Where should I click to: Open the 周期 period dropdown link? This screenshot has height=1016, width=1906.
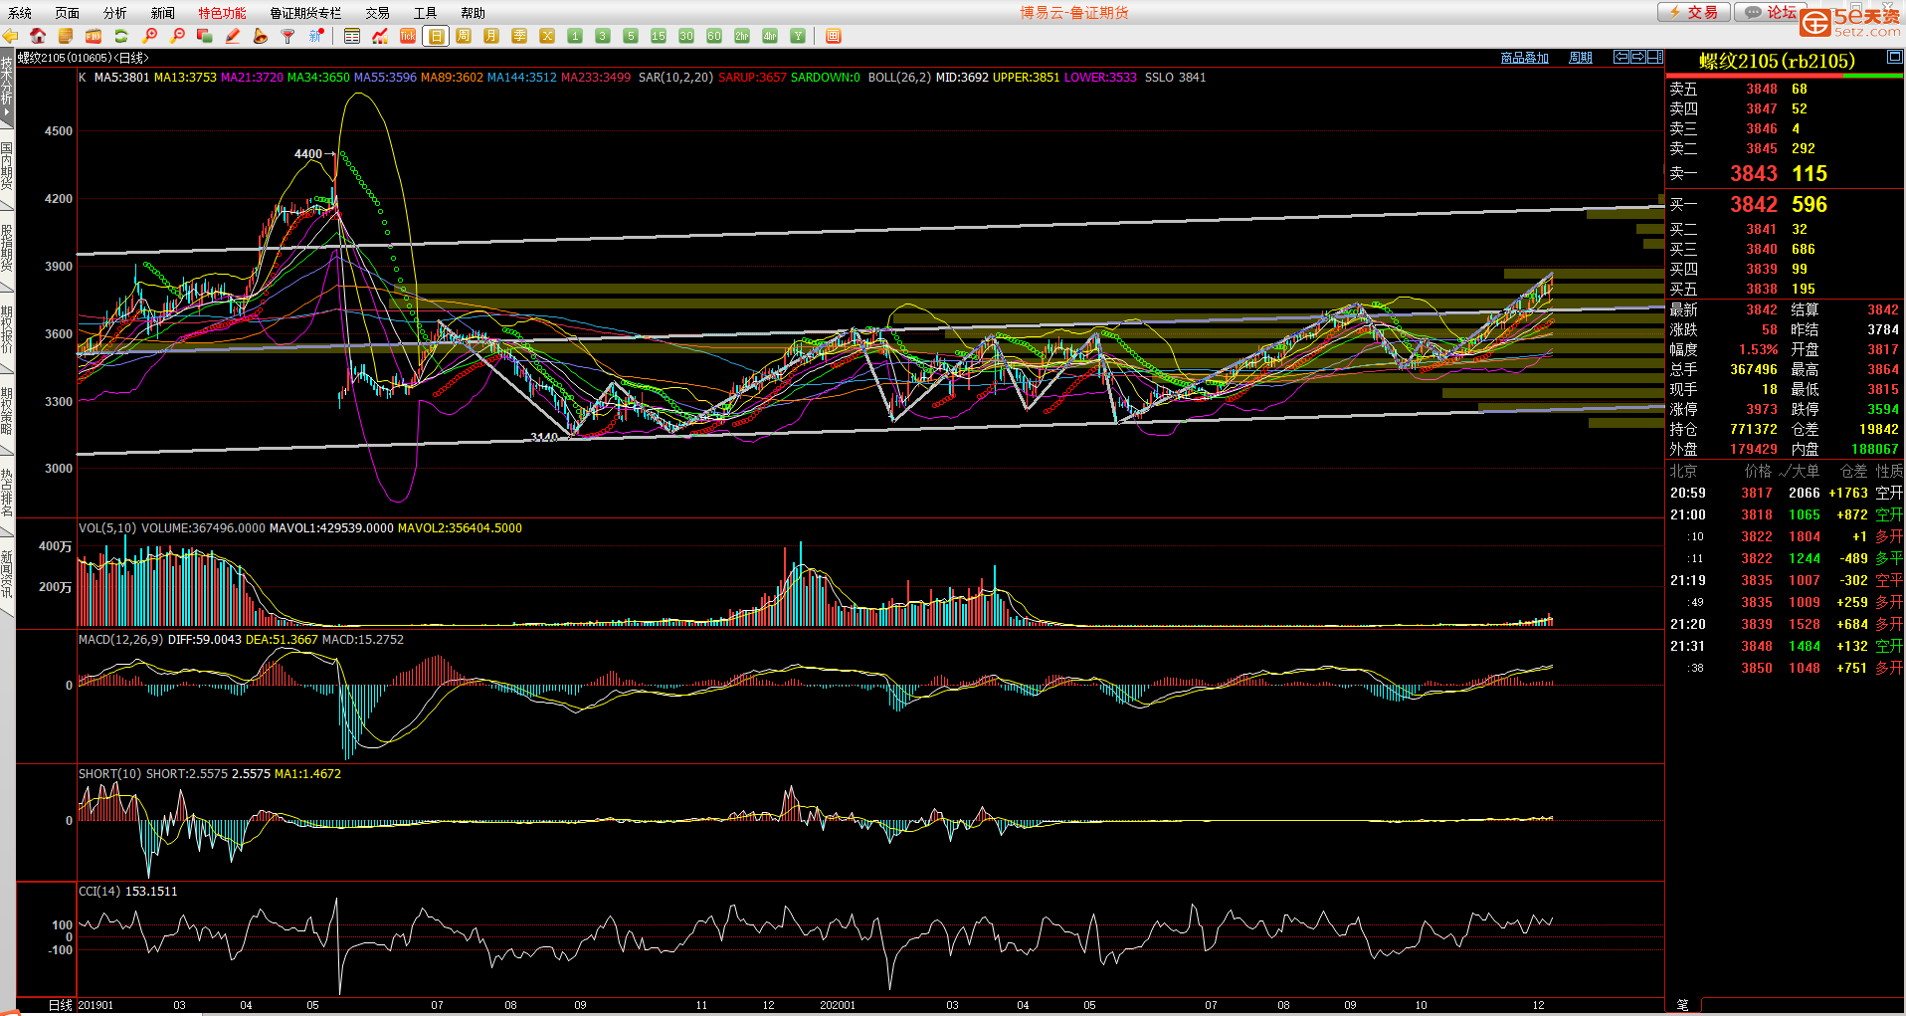point(1581,58)
